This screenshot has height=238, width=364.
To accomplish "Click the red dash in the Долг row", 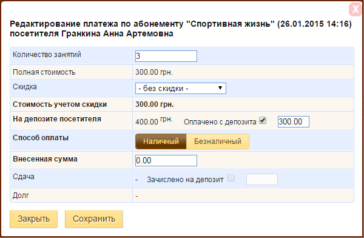I will coord(136,196).
